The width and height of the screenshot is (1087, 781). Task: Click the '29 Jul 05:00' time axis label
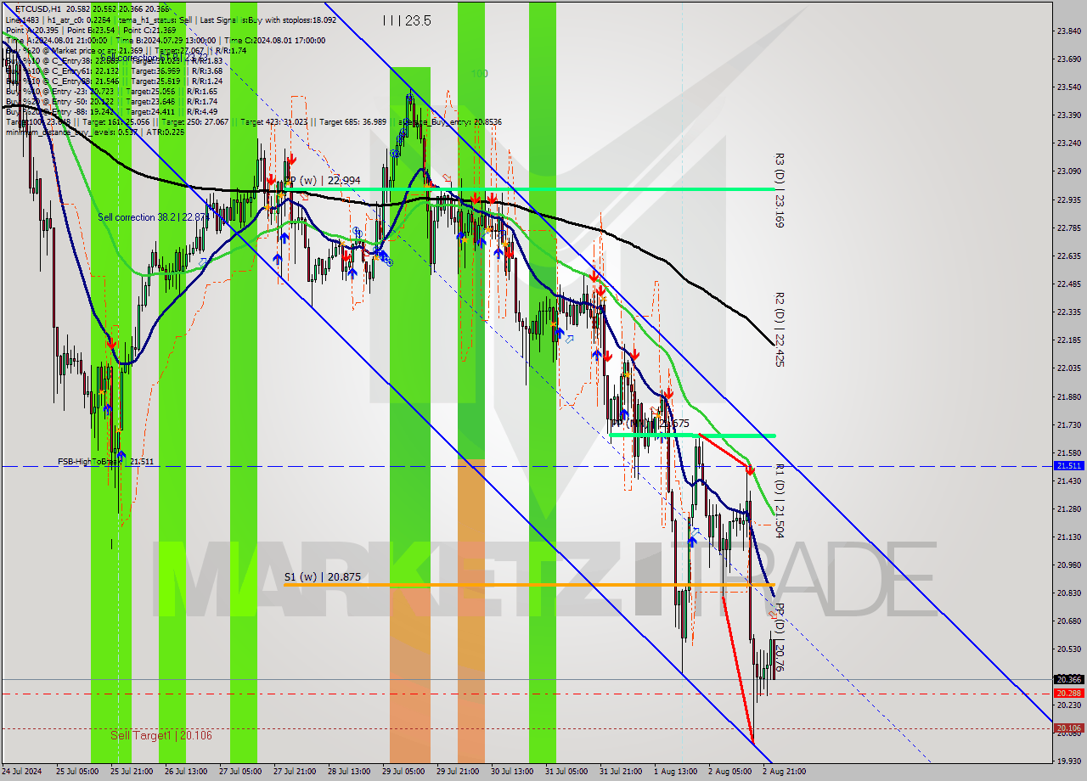(x=404, y=772)
